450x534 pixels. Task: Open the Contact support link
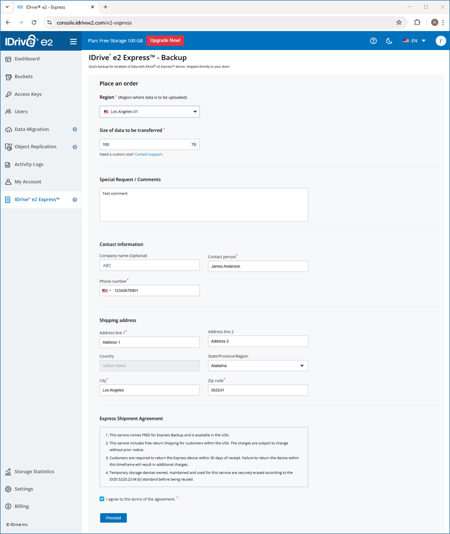(x=148, y=154)
